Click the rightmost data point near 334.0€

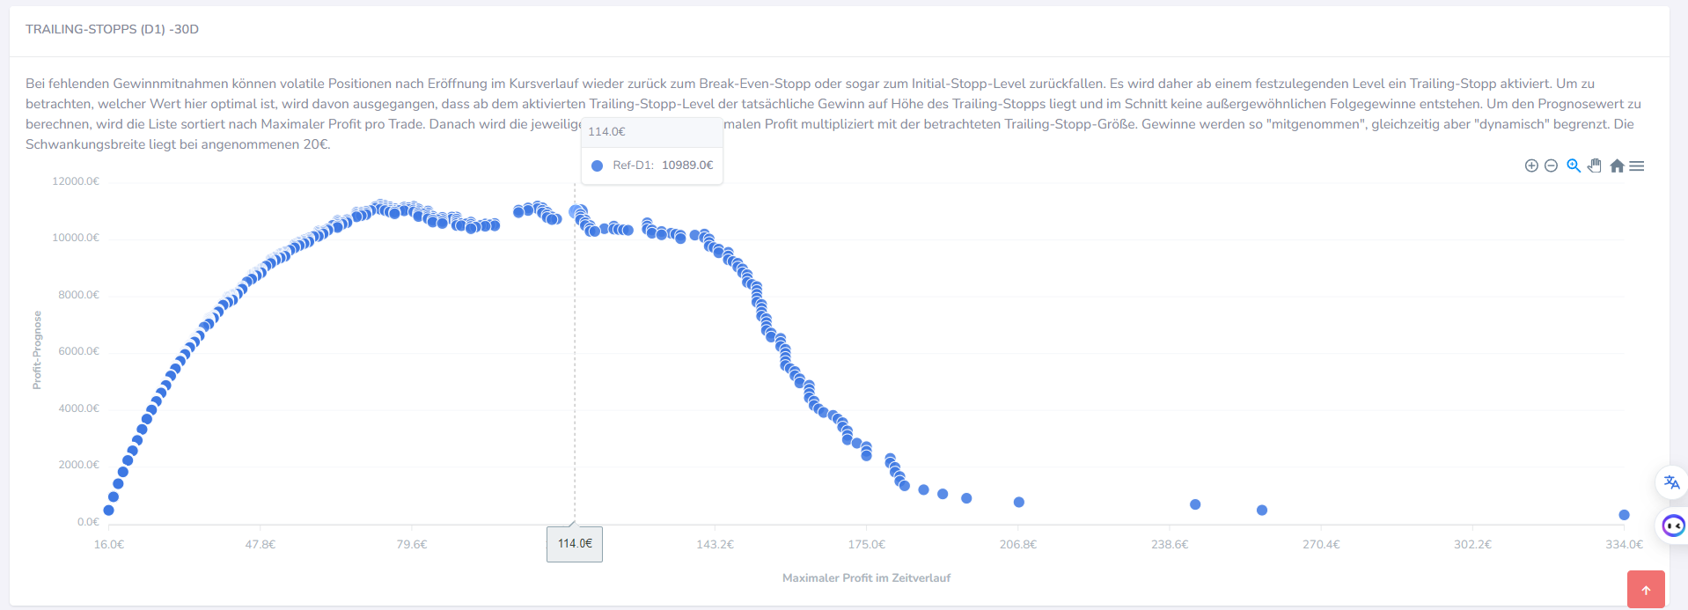tap(1624, 515)
